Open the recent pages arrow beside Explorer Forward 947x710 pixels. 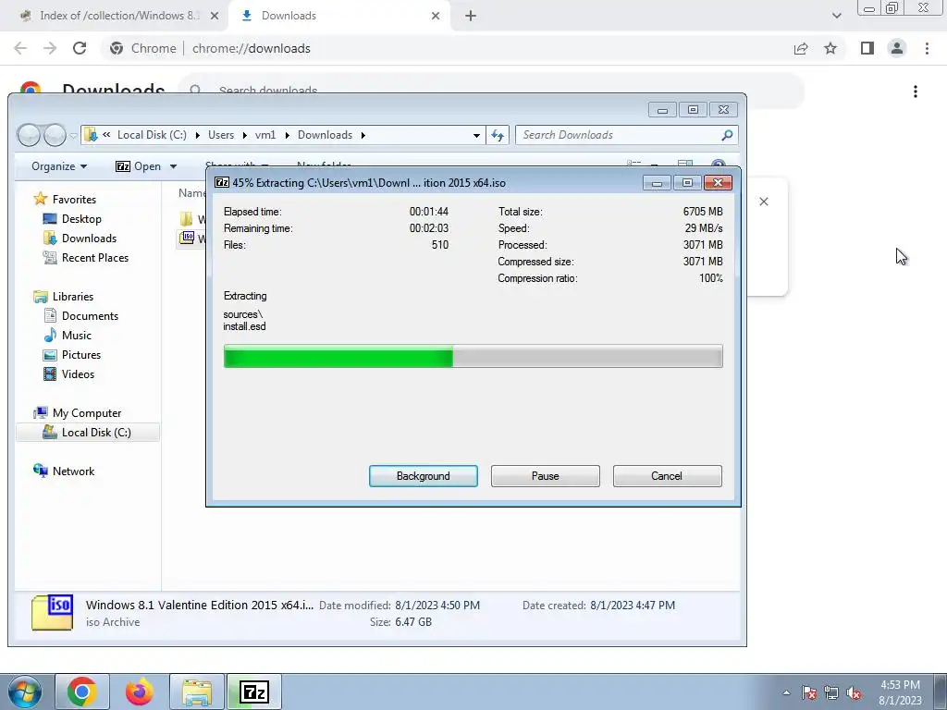[73, 136]
